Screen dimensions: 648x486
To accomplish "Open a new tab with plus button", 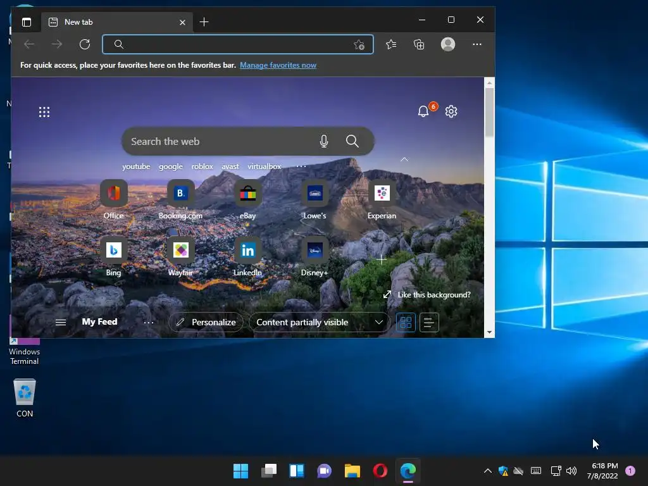I will 204,22.
